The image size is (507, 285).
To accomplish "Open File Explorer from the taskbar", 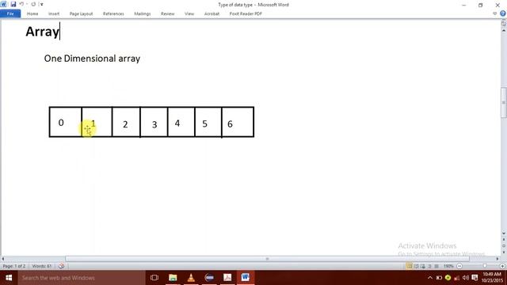I will [173, 278].
